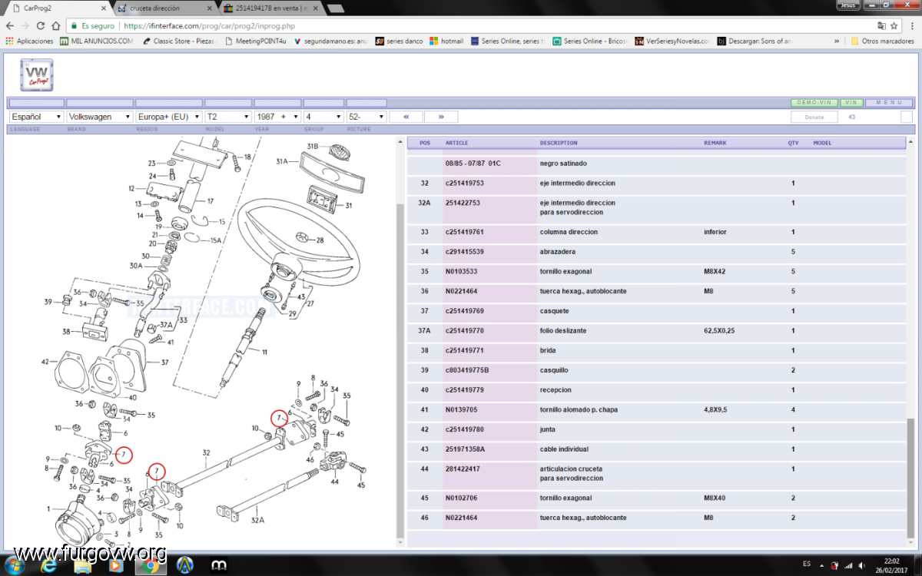Open the picture 52- dropdown
This screenshot has width=922, height=576.
click(x=366, y=117)
